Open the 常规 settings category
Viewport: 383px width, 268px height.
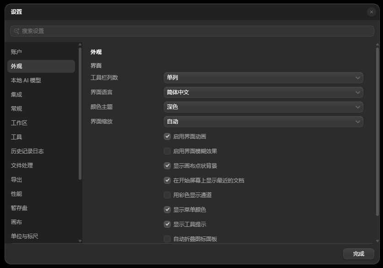(x=41, y=108)
